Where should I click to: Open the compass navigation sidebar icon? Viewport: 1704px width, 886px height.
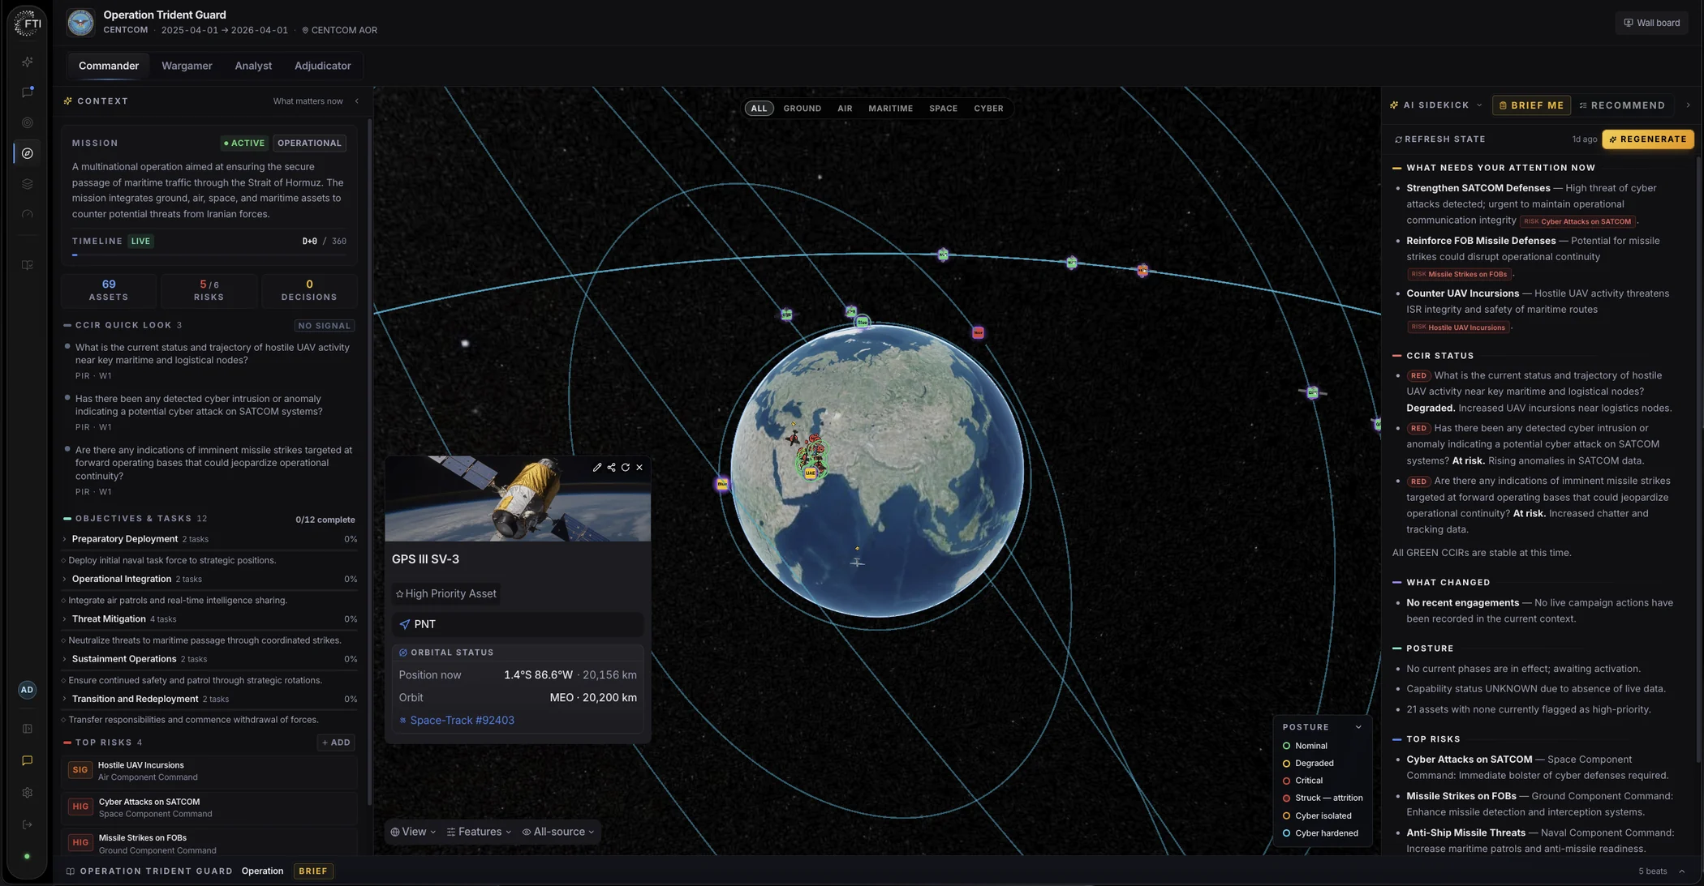click(x=28, y=153)
